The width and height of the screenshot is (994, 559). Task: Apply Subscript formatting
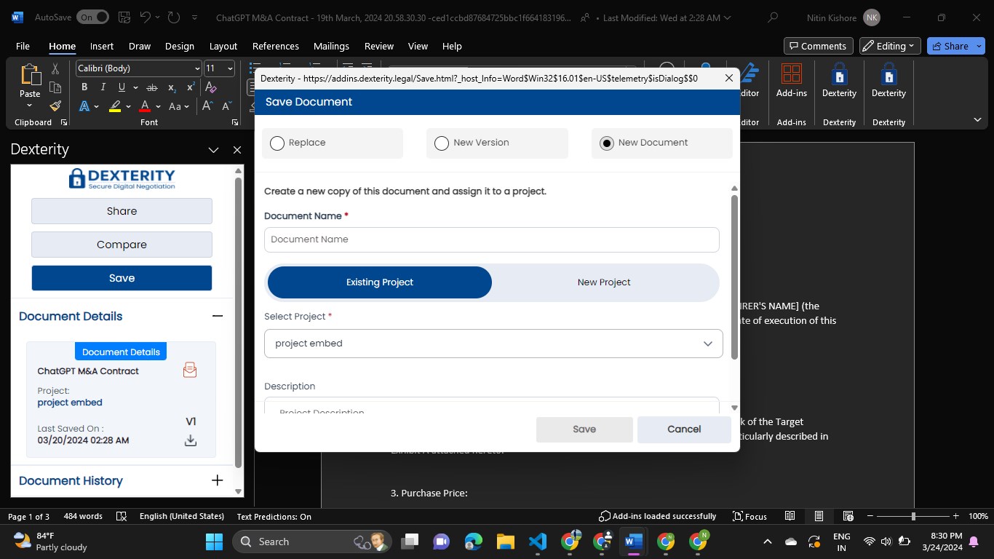tap(172, 87)
